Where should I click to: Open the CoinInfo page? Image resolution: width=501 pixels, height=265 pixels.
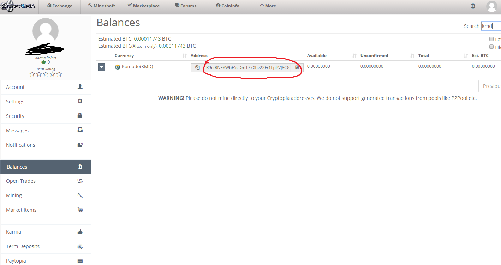(x=228, y=6)
